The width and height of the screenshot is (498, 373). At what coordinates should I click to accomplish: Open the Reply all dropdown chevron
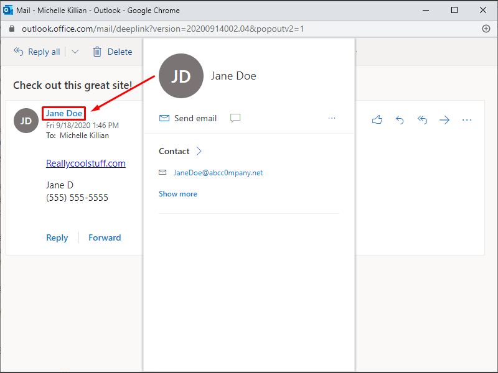pos(75,52)
